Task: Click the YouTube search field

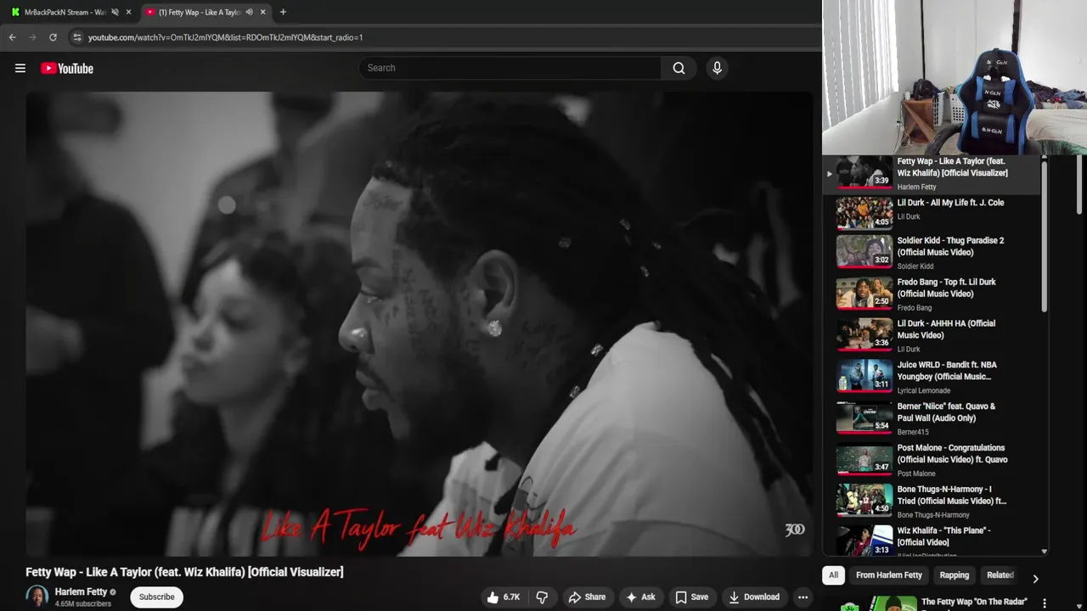Action: pyautogui.click(x=510, y=68)
